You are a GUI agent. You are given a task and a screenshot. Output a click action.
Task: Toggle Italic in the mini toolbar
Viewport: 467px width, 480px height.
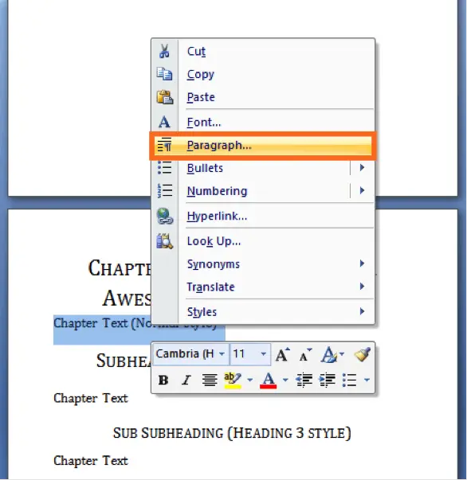[186, 380]
